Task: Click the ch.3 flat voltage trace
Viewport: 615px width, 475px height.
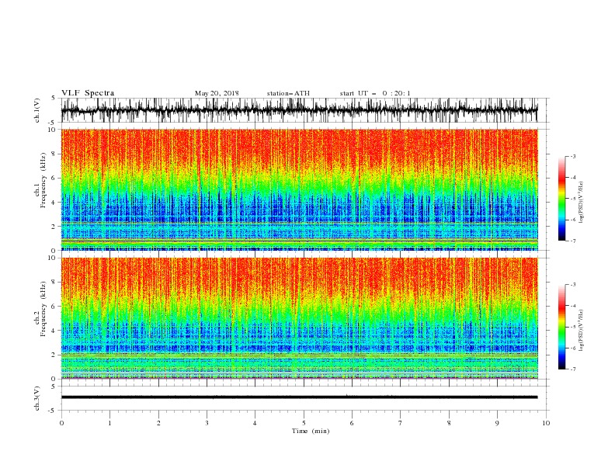Action: [x=299, y=397]
